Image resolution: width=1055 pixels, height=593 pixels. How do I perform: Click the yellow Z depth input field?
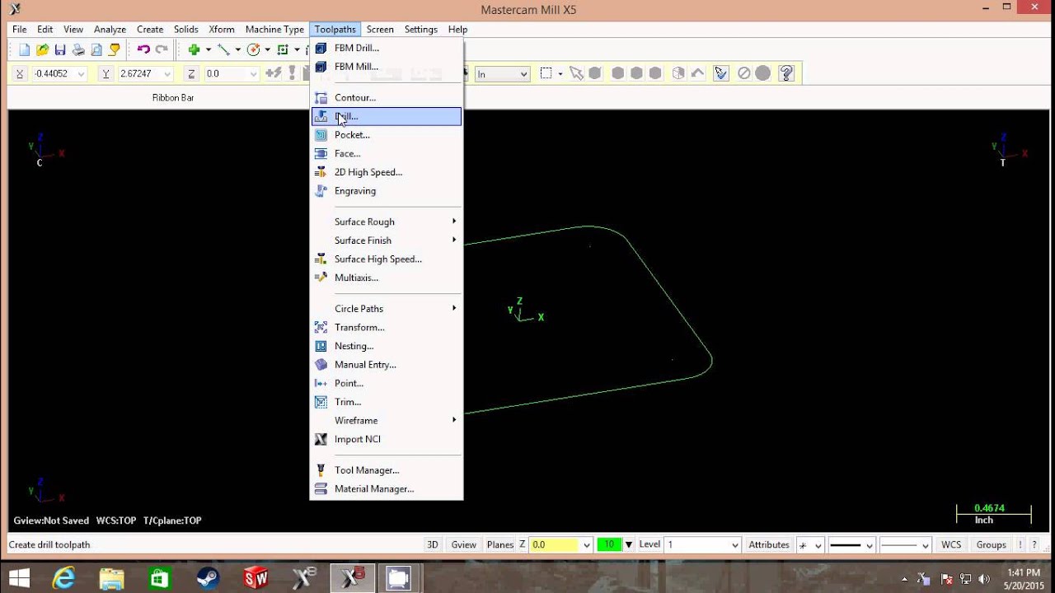click(x=556, y=544)
